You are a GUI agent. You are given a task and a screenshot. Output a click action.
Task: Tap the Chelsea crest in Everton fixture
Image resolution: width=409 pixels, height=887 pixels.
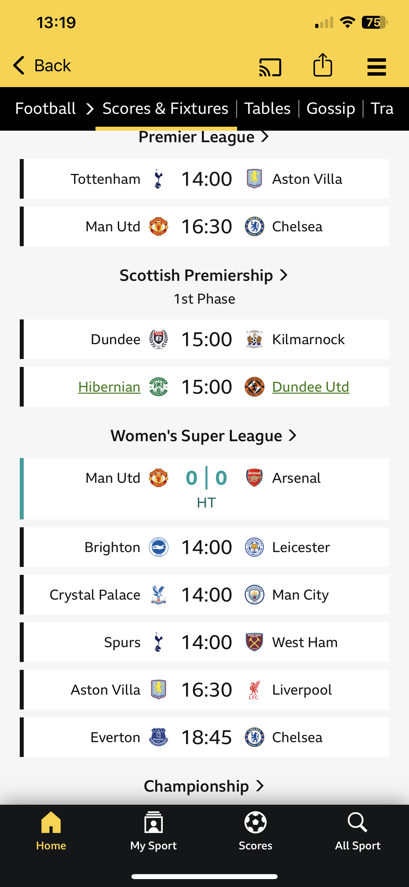click(x=254, y=737)
